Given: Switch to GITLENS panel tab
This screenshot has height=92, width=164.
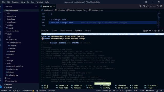Looking at the screenshot, I should (88, 31).
